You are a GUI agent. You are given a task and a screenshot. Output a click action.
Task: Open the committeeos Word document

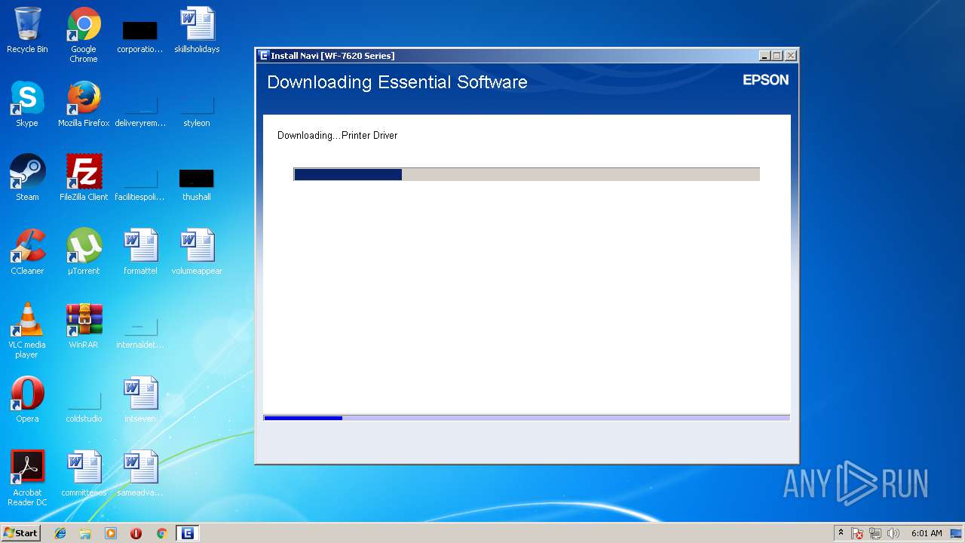84,474
